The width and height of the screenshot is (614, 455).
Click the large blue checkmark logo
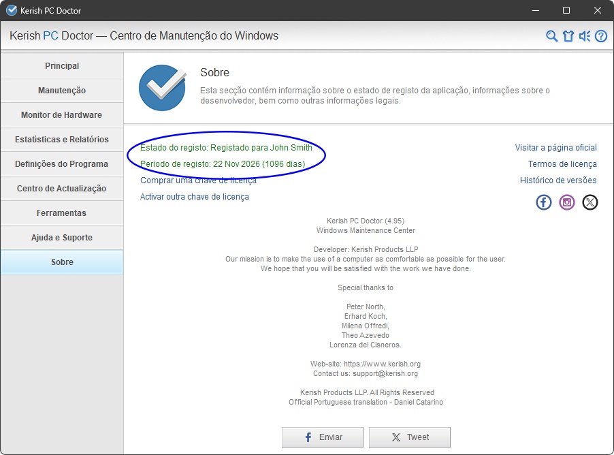point(162,88)
